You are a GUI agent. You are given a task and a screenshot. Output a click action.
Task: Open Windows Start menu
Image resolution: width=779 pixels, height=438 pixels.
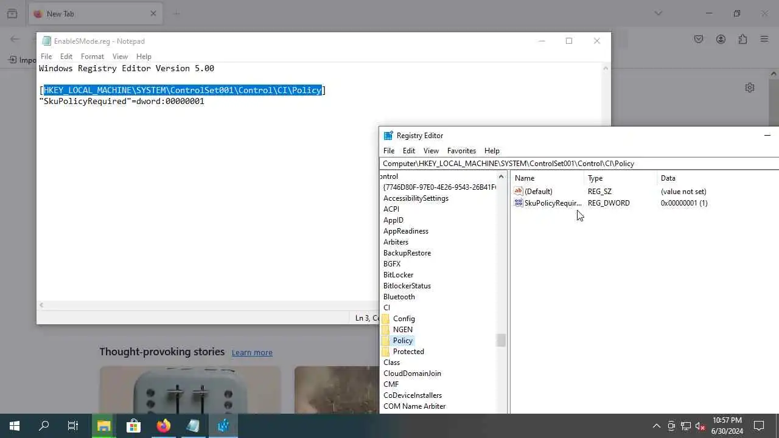pos(15,426)
